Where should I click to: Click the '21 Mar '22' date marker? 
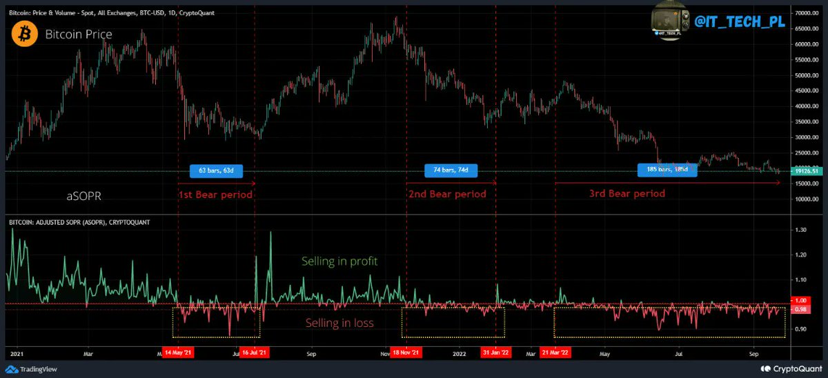555,352
